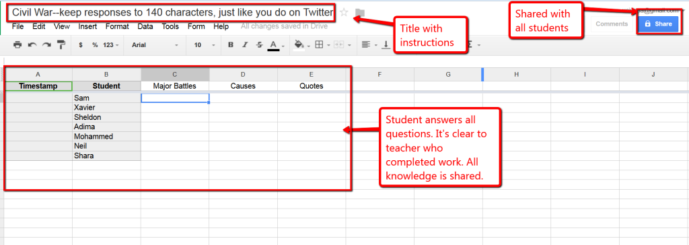Open the Insert menu
The height and width of the screenshot is (245, 689).
(x=88, y=26)
